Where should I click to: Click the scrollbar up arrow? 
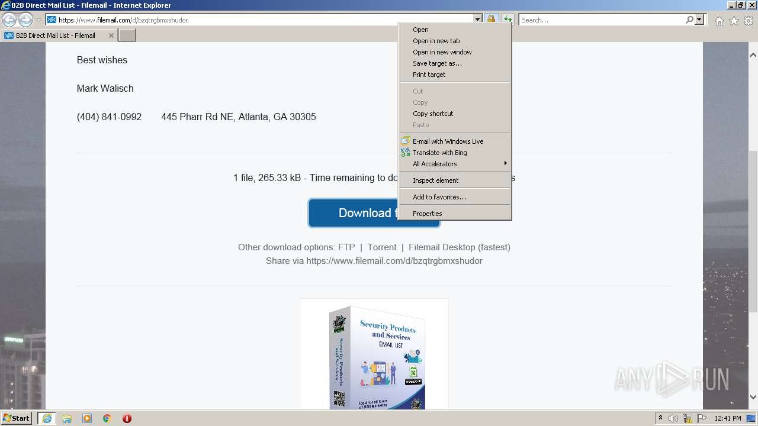pos(753,55)
